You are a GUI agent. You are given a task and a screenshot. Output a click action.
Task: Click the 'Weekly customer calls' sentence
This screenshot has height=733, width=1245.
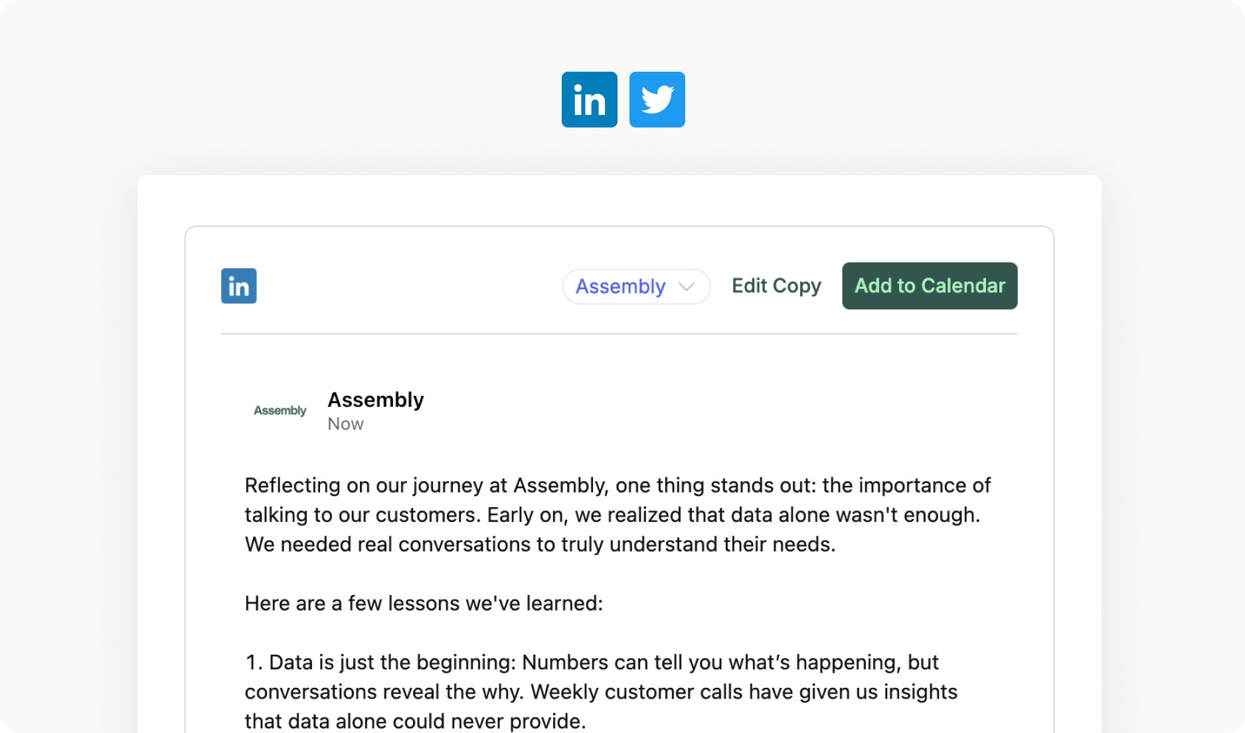pyautogui.click(x=744, y=691)
